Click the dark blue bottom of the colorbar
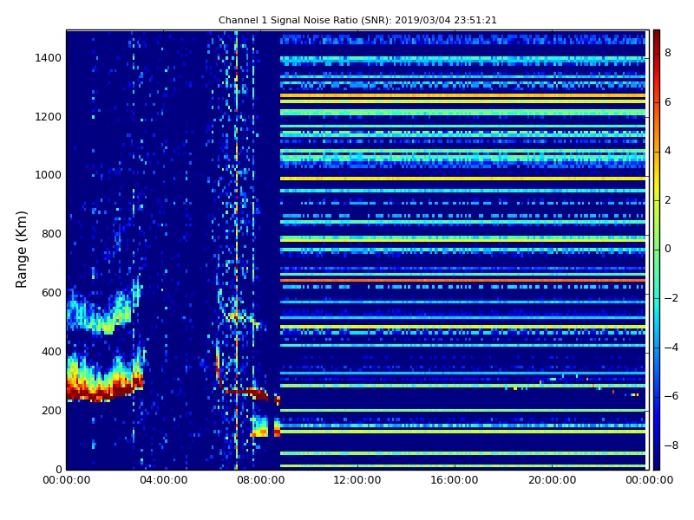 pos(657,460)
